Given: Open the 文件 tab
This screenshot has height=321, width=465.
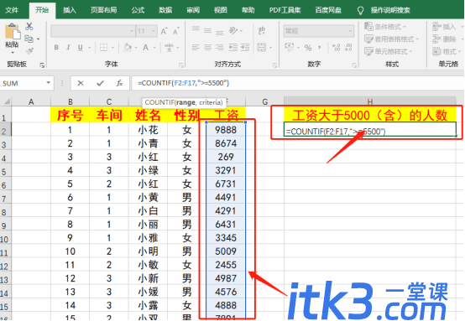Looking at the screenshot, I should pyautogui.click(x=12, y=10).
